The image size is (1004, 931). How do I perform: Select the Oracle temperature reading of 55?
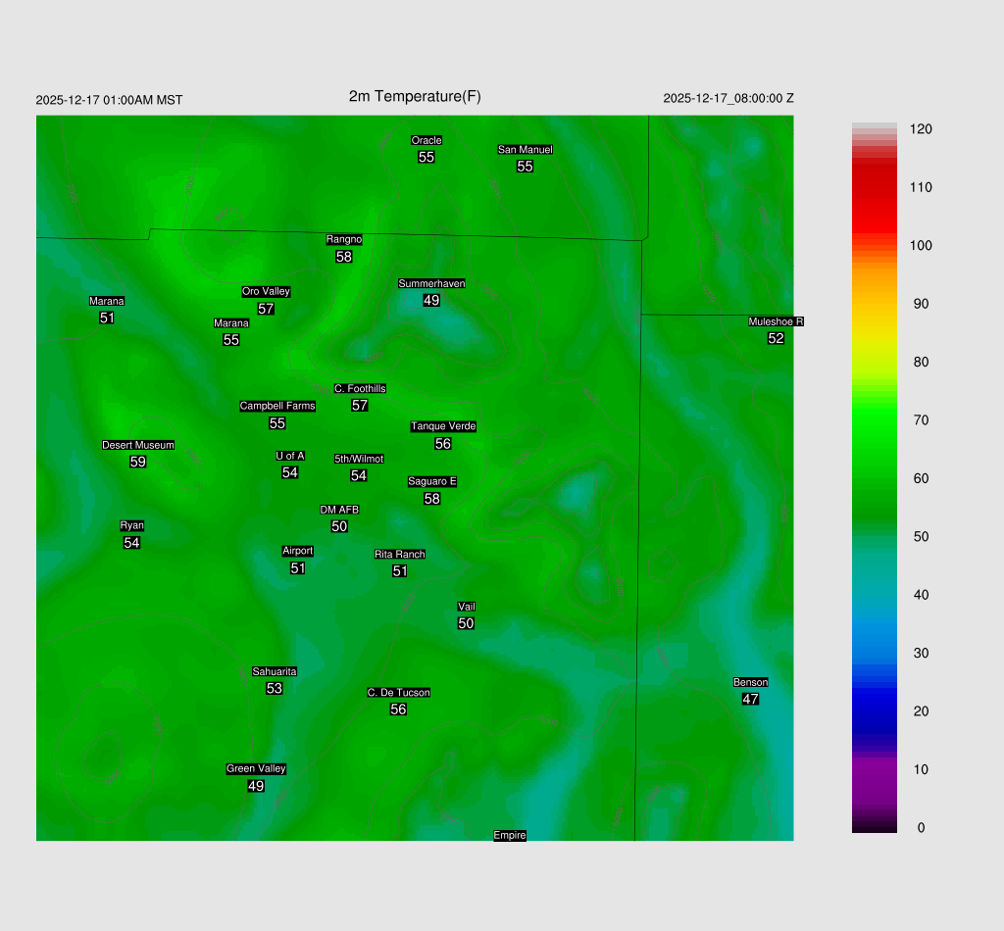[427, 157]
